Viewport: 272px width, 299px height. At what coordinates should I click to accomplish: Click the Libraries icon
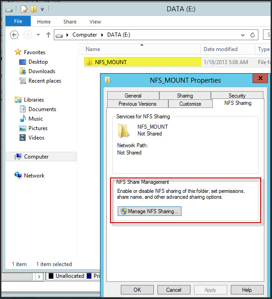pyautogui.click(x=18, y=100)
